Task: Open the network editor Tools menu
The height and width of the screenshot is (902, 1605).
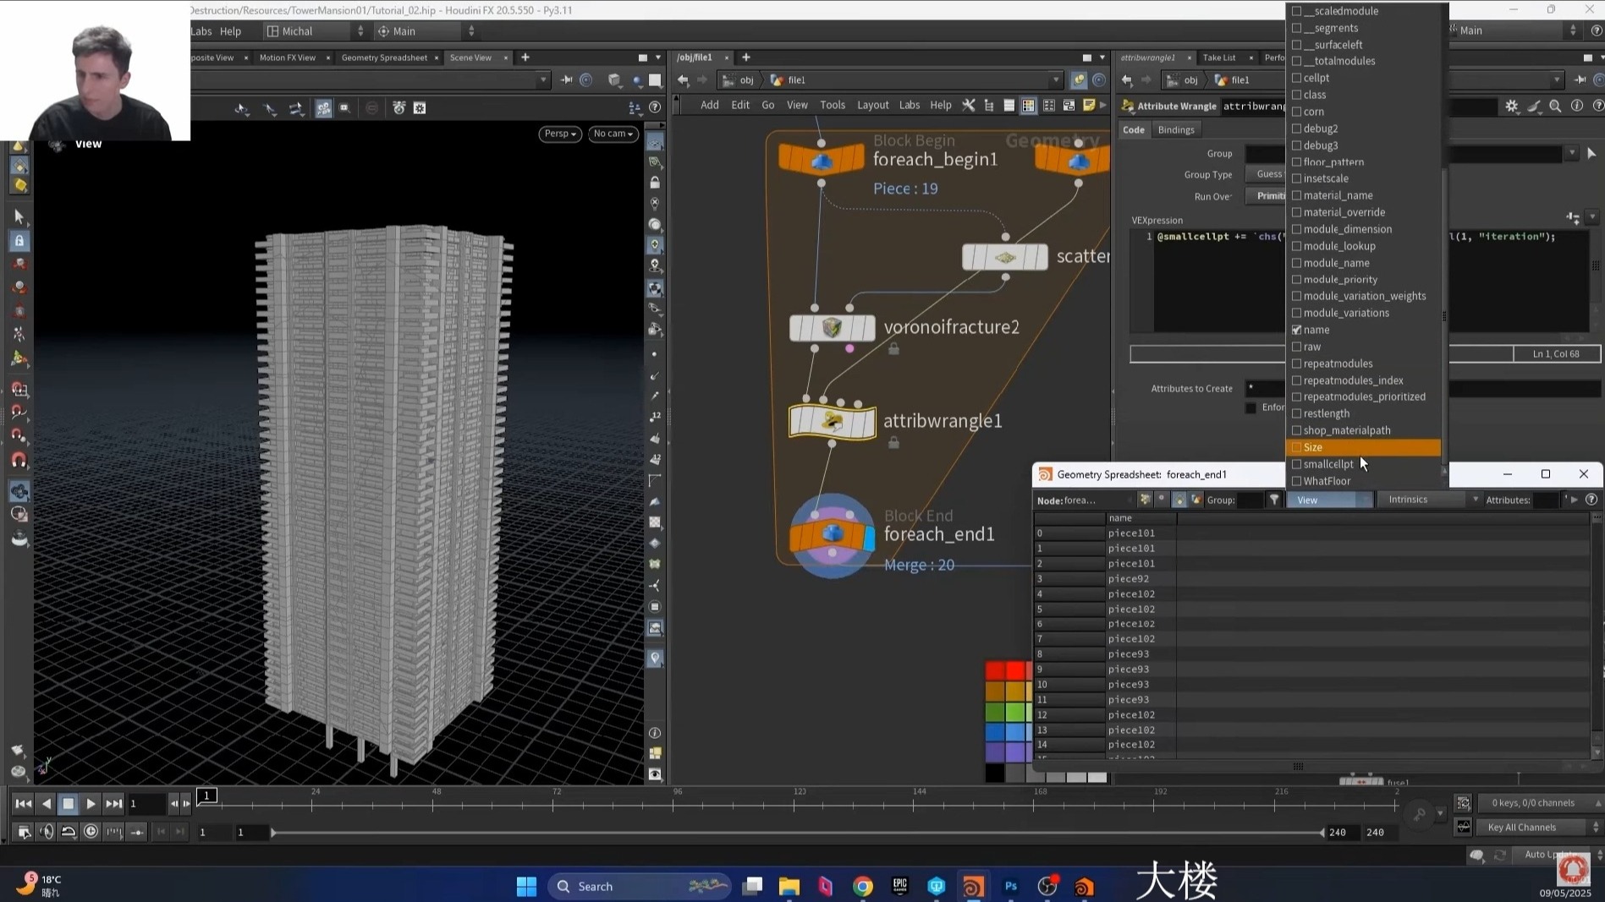Action: (833, 105)
